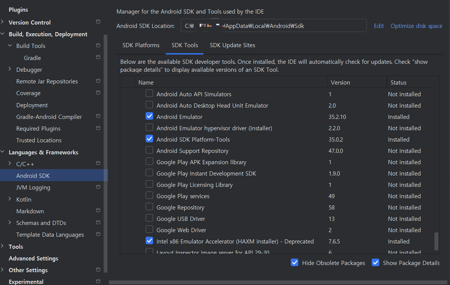Viewport: 450px width, 285px height.
Task: Click settings tree vertical scrollbar
Action: (x=106, y=153)
